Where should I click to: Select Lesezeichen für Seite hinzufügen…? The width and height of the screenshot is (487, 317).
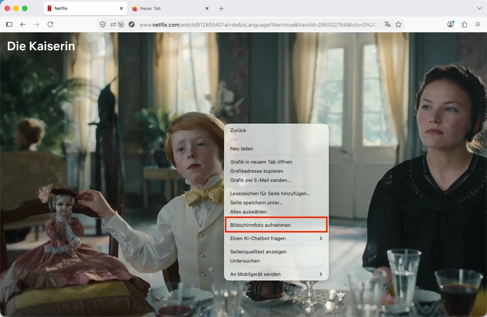(276, 193)
